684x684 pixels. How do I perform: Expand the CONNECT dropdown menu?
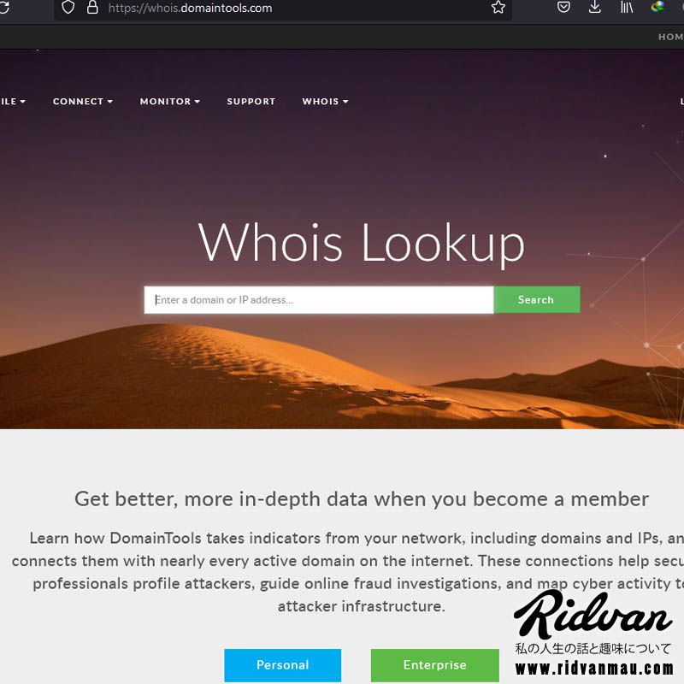[x=83, y=102]
